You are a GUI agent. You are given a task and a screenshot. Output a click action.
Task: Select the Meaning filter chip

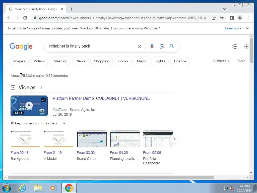[x=60, y=61]
